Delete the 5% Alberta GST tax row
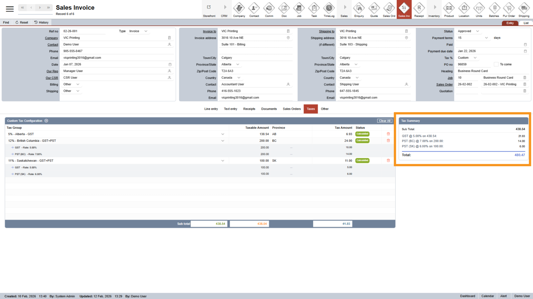The width and height of the screenshot is (533, 299). [x=388, y=134]
